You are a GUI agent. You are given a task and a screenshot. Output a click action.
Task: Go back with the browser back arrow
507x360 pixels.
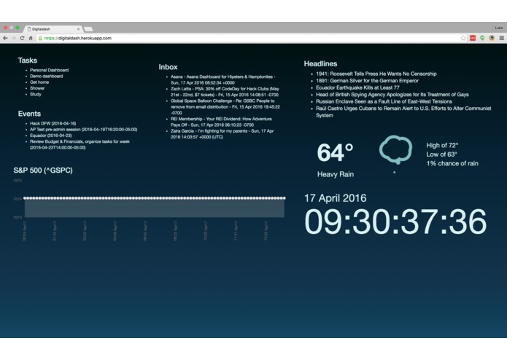coord(5,38)
